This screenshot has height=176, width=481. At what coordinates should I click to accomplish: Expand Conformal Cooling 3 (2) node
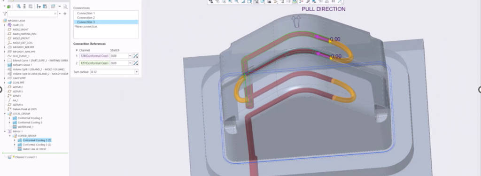tap(15, 145)
